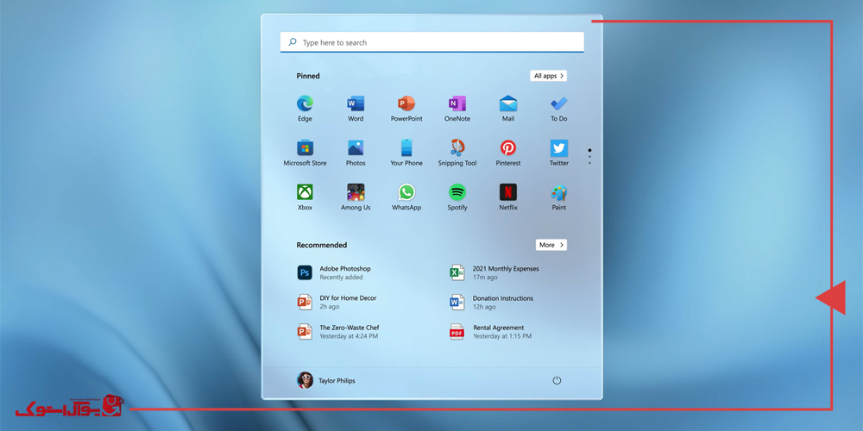Open the Pinterest app icon
This screenshot has width=863, height=431.
click(x=508, y=148)
